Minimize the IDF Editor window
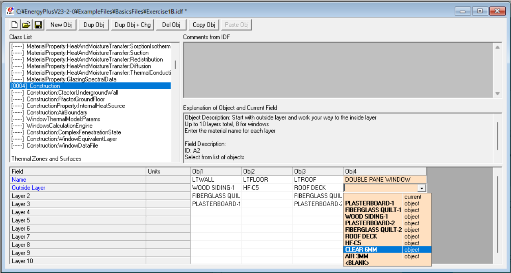Screen dimensions: 511x273 click(x=463, y=11)
